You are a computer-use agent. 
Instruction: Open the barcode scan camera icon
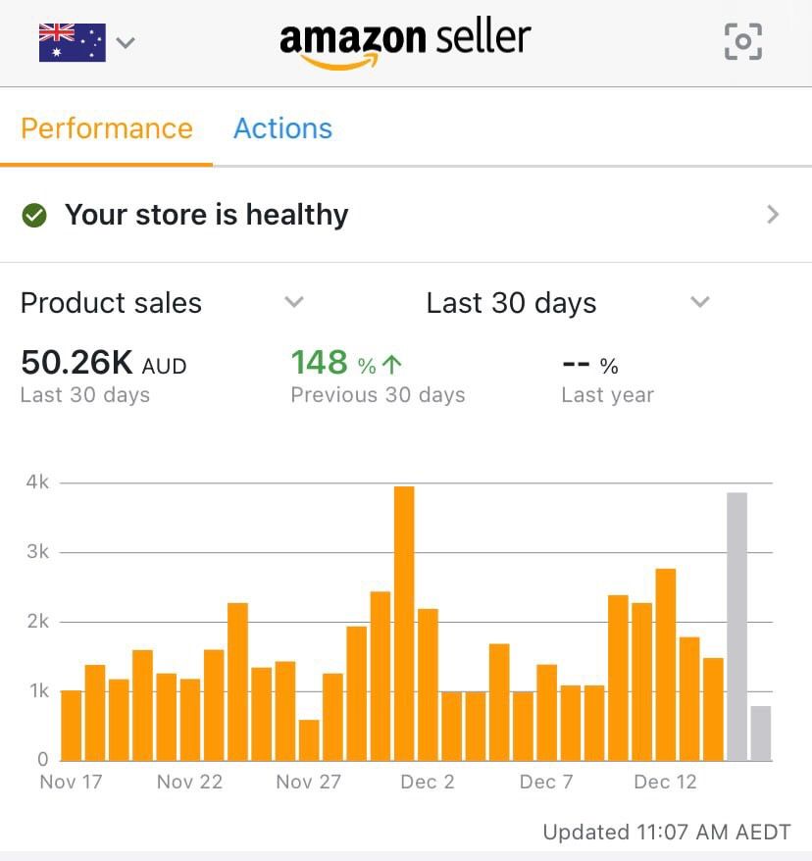pyautogui.click(x=742, y=41)
